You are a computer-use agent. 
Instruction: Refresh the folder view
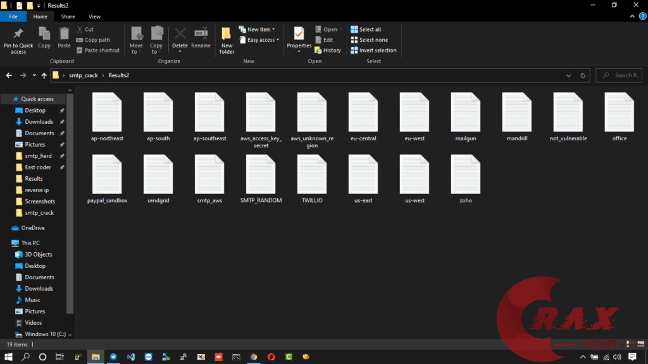[x=583, y=76]
